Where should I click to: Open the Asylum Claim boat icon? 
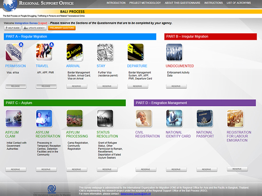(x=14, y=118)
